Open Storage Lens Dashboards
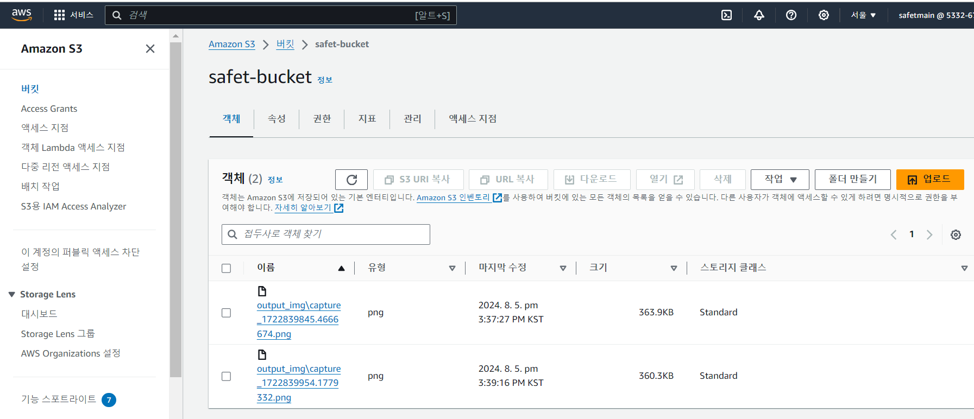The width and height of the screenshot is (974, 419). (x=39, y=314)
